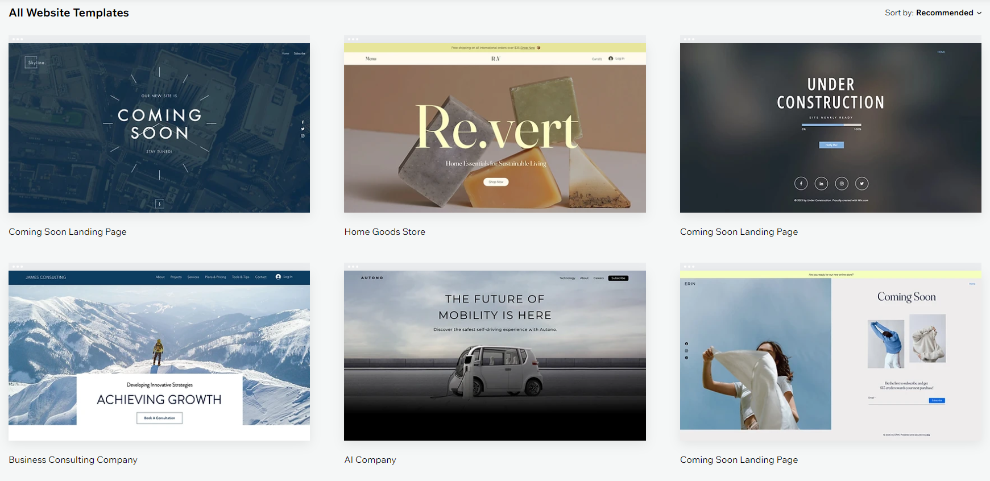Select Plans & Pricing in James Consulting menu
The width and height of the screenshot is (990, 481).
click(x=216, y=277)
